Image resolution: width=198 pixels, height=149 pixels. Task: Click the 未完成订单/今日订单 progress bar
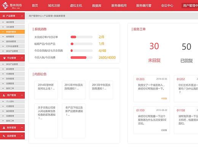coord(81,37)
